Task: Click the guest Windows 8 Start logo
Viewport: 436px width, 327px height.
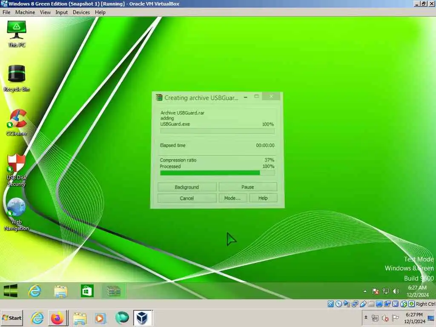Action: point(11,291)
